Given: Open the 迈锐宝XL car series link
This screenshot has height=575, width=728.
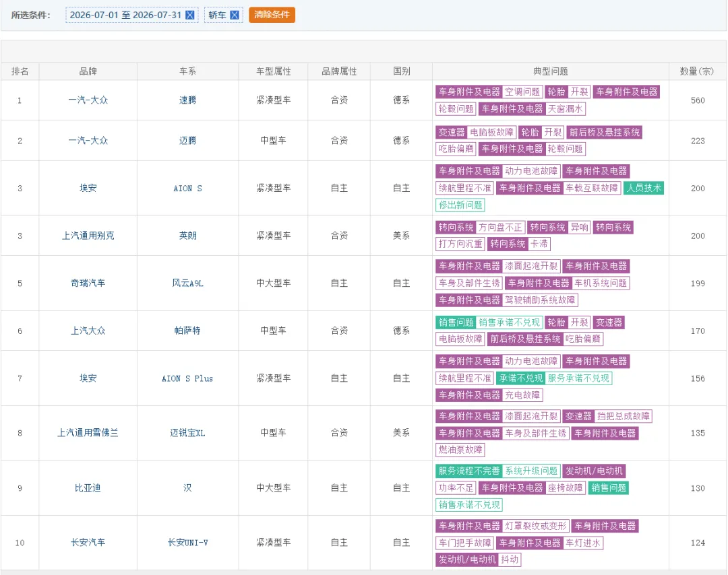Looking at the screenshot, I should (187, 433).
